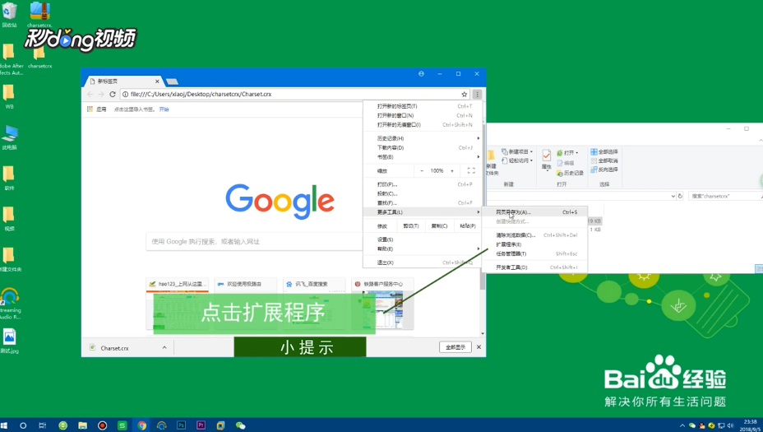763x432 pixels.
Task: Click 全部选择 in Explorer ribbon
Action: [x=603, y=151]
